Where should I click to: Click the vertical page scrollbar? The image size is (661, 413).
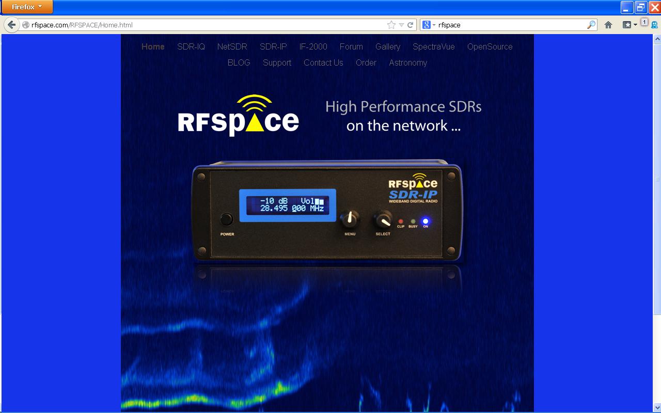coord(657,179)
